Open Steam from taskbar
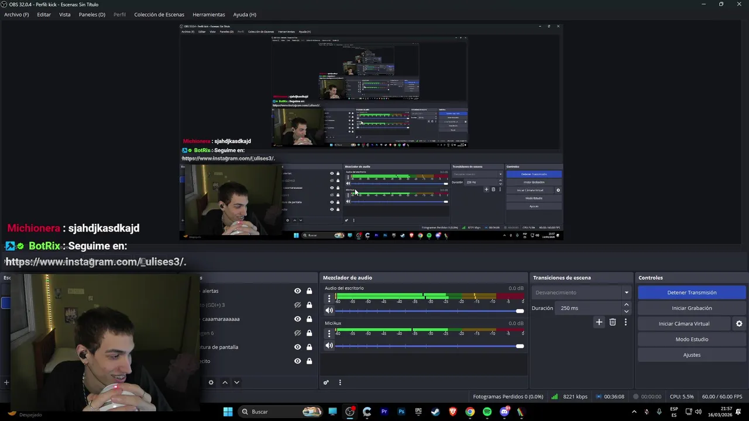 [x=435, y=412]
